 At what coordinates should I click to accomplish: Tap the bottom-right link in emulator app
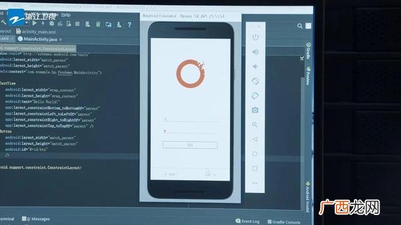click(x=211, y=175)
